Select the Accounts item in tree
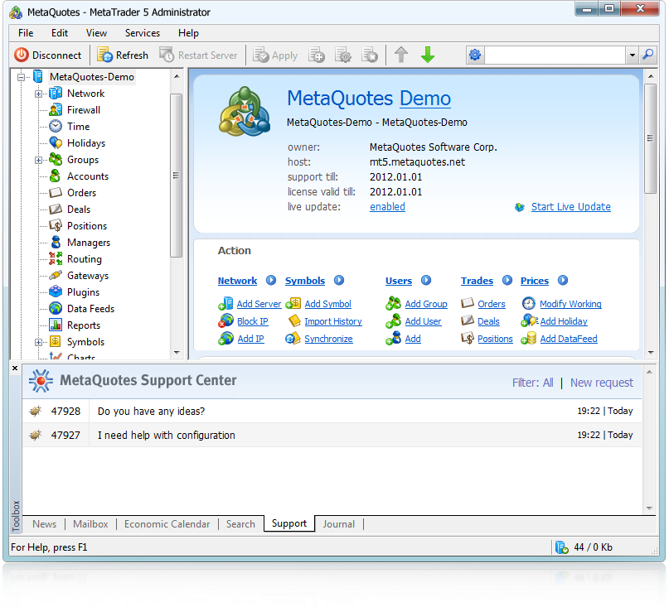The height and width of the screenshot is (607, 669). click(x=88, y=176)
